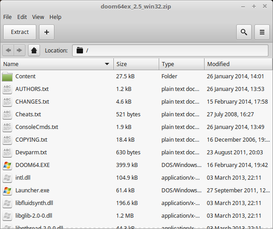Click the libfluidsynth.dll file name

(34, 203)
